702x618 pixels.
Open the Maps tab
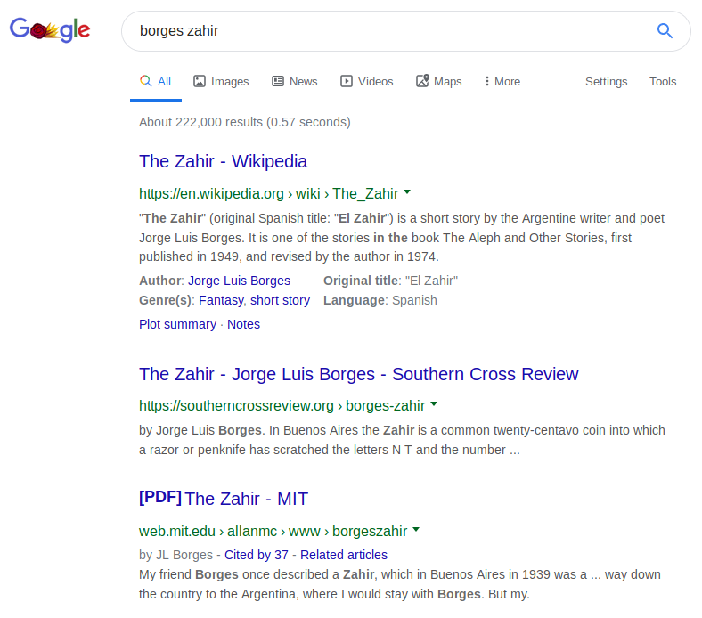point(439,81)
